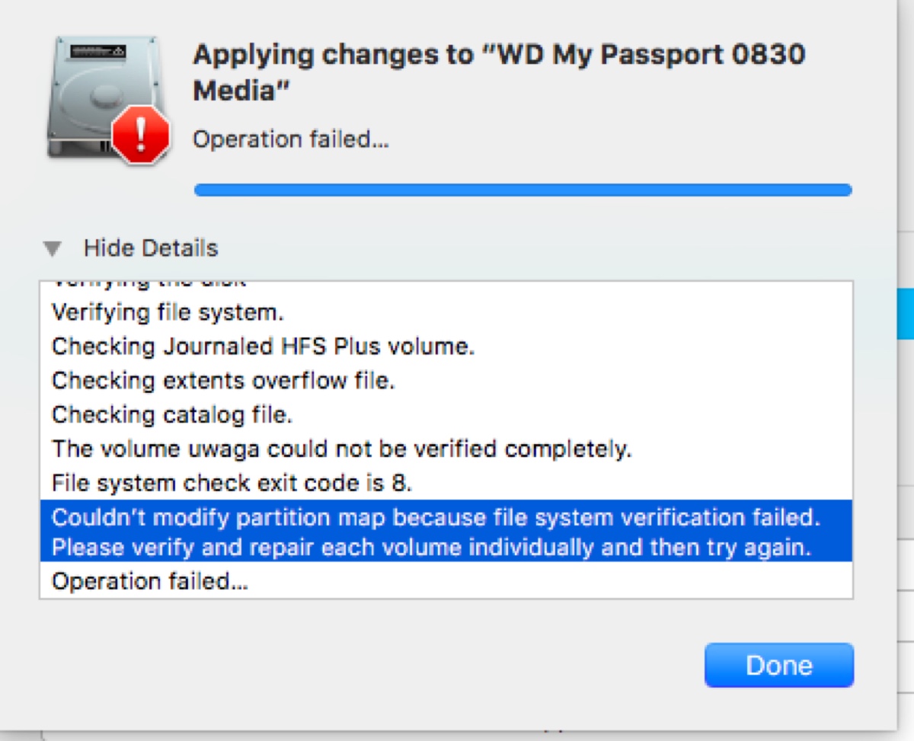The height and width of the screenshot is (741, 914).
Task: Select "Checking extents overflow file." log line
Action: (x=223, y=380)
